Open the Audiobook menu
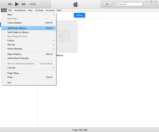Screen dimensions: 159x132 pyautogui.click(x=20, y=10)
